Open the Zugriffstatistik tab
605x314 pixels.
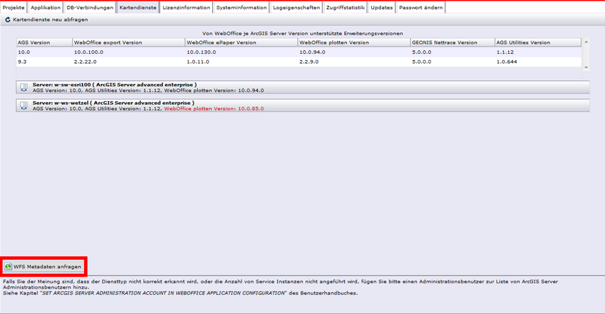click(346, 7)
